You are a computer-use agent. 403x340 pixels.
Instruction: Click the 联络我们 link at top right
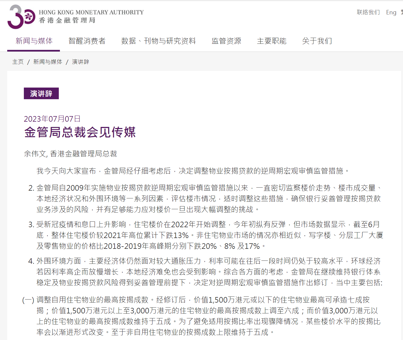pos(368,12)
